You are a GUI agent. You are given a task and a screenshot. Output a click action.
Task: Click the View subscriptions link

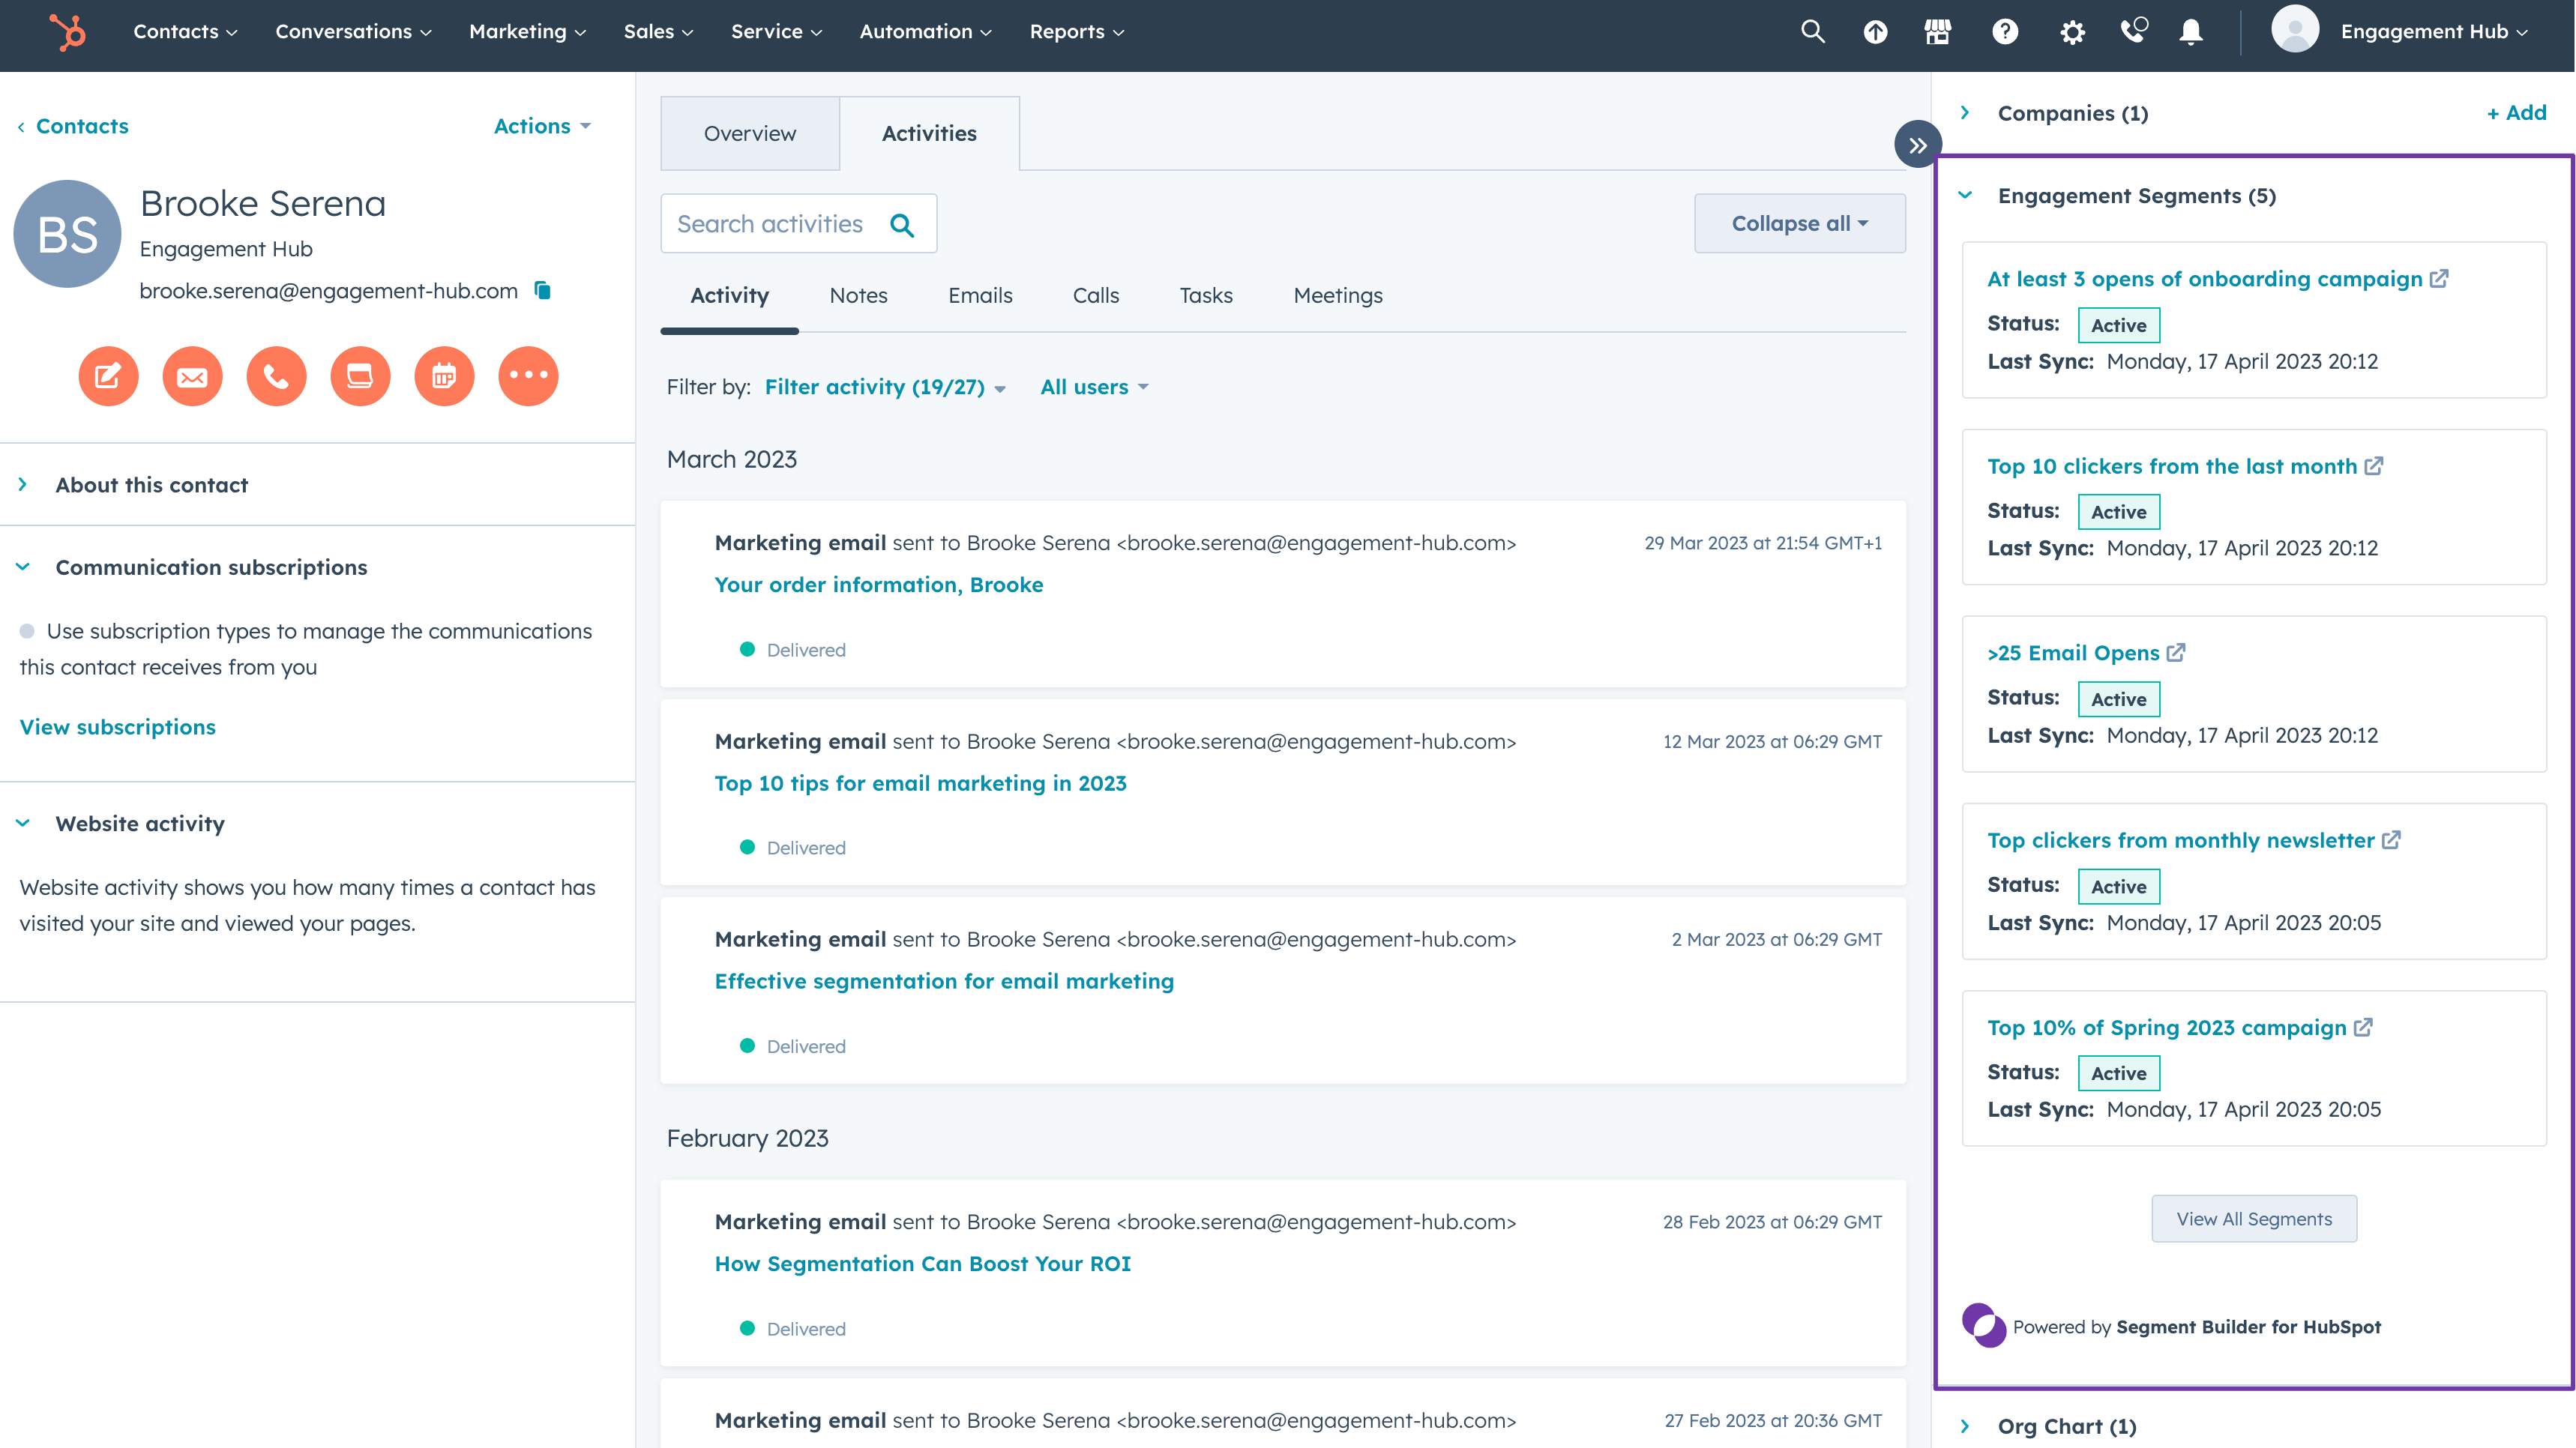[117, 727]
